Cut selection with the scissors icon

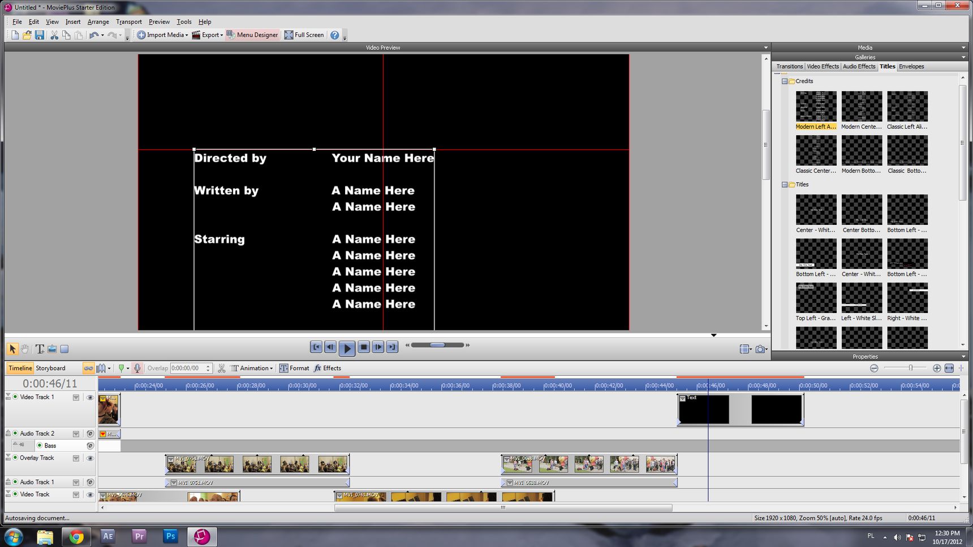click(54, 35)
